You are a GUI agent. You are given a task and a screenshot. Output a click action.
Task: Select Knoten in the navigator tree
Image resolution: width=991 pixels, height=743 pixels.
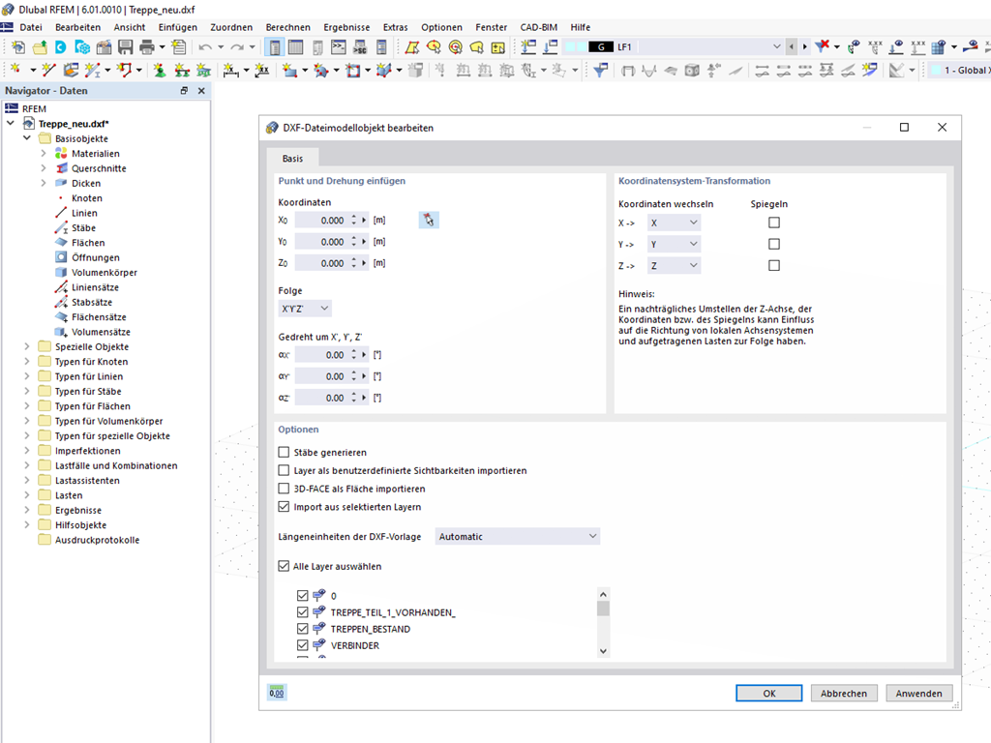tap(86, 197)
